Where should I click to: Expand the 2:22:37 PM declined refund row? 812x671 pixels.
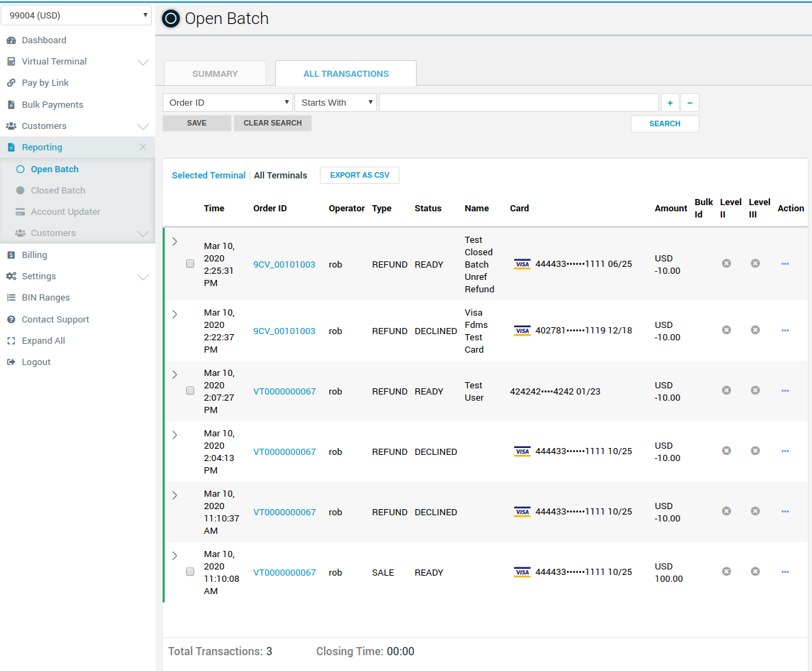(174, 314)
